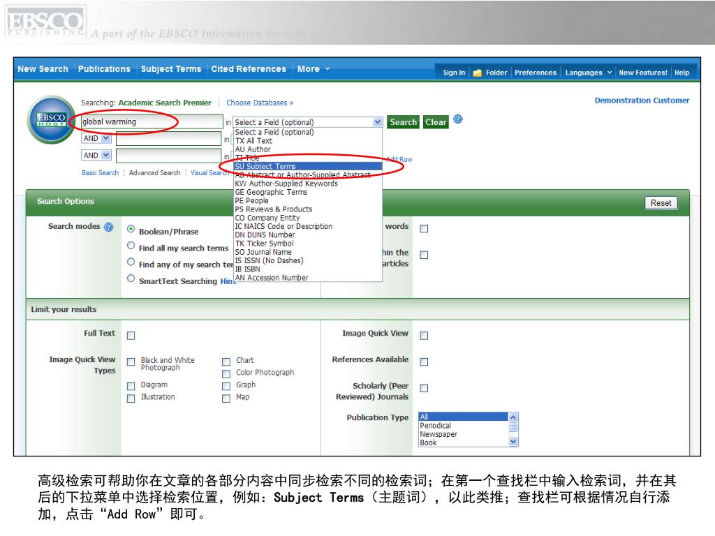
Task: Switch to Basic Search
Action: [100, 173]
